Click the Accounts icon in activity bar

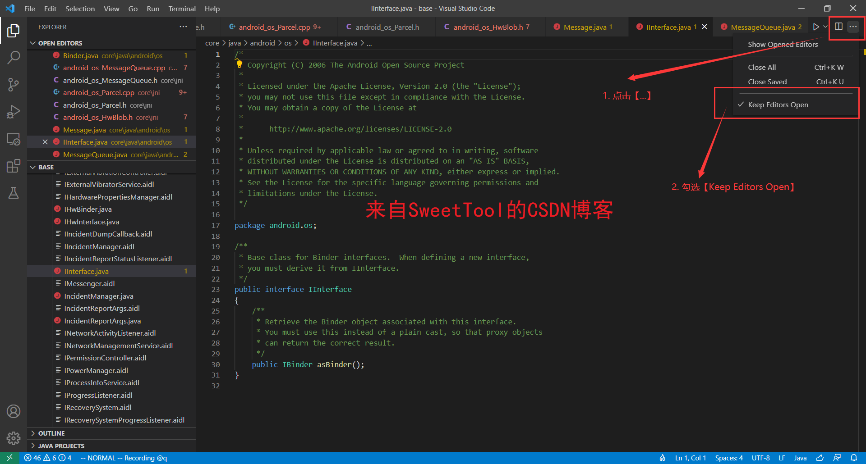(x=14, y=411)
